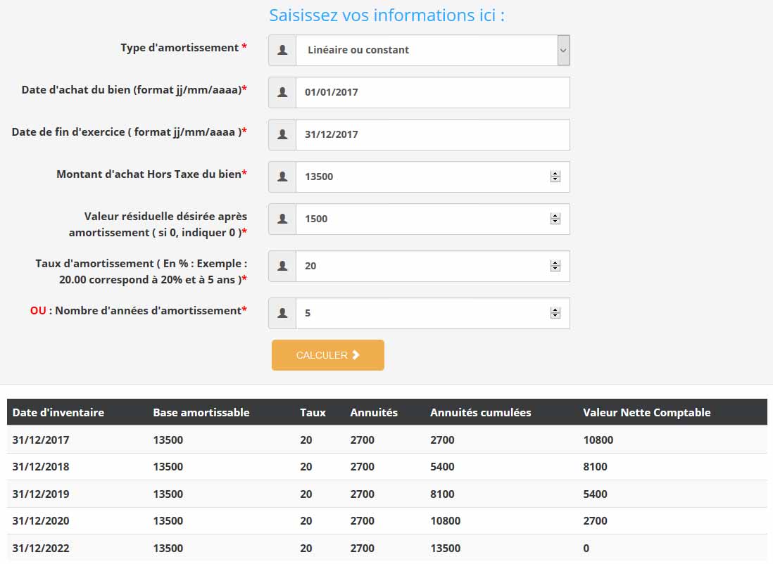Click net value 10800 in 2017 row
The image size is (773, 564).
click(x=598, y=440)
